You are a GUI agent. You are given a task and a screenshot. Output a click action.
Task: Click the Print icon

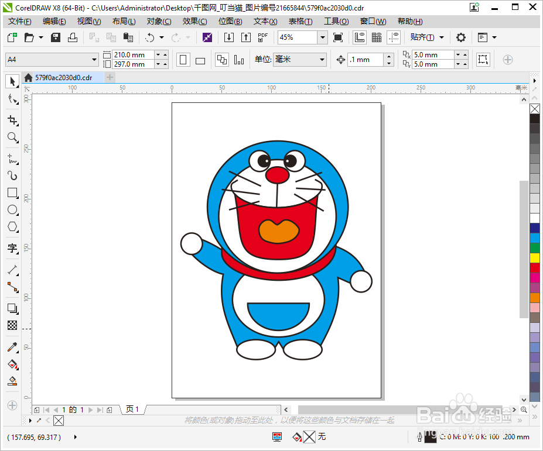[x=73, y=37]
